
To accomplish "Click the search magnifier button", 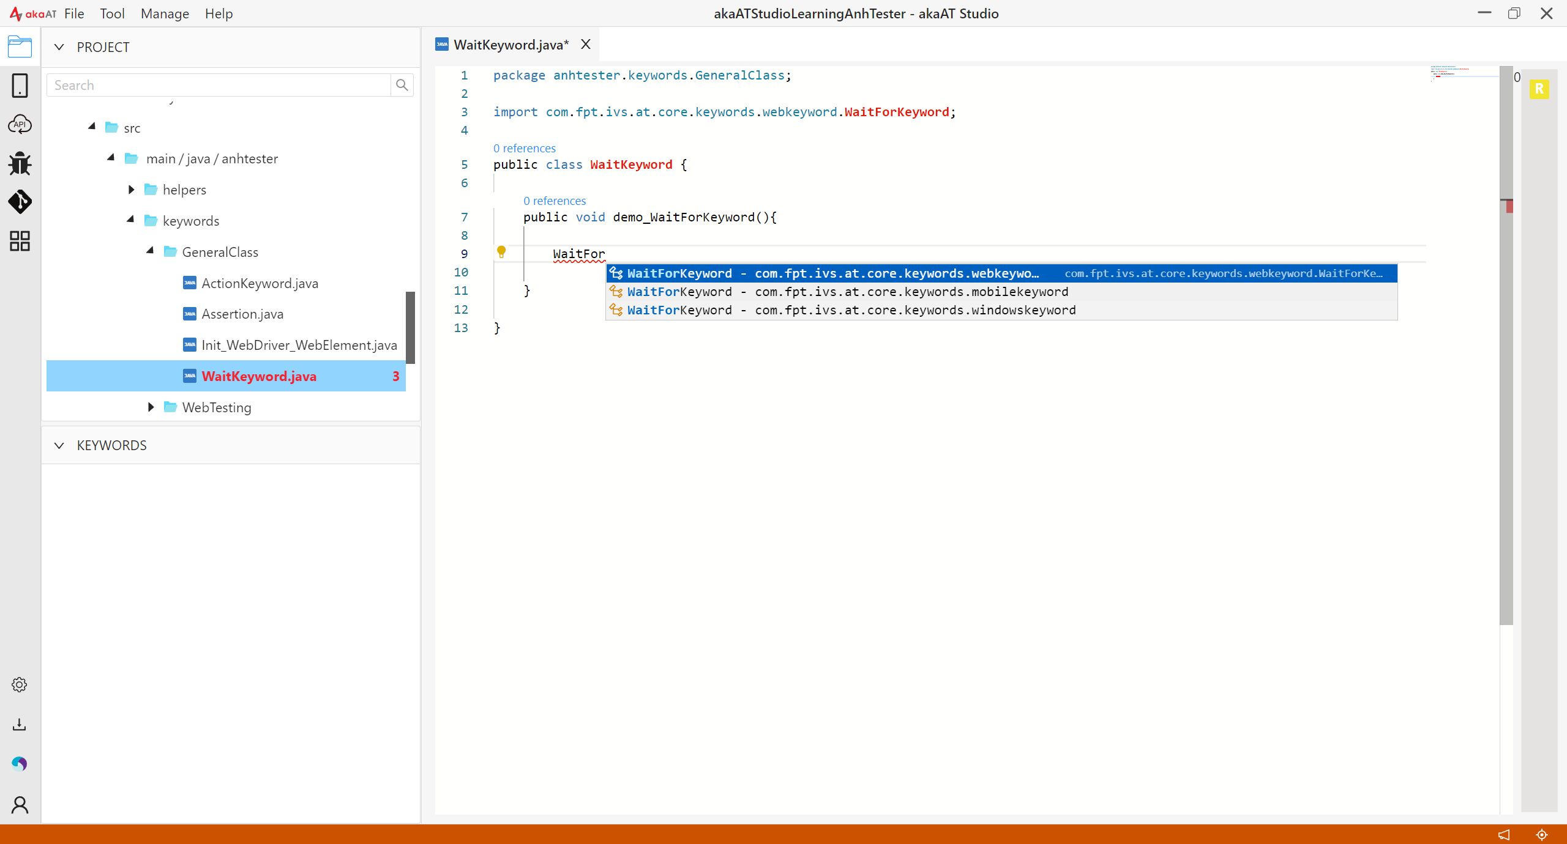I will [402, 85].
